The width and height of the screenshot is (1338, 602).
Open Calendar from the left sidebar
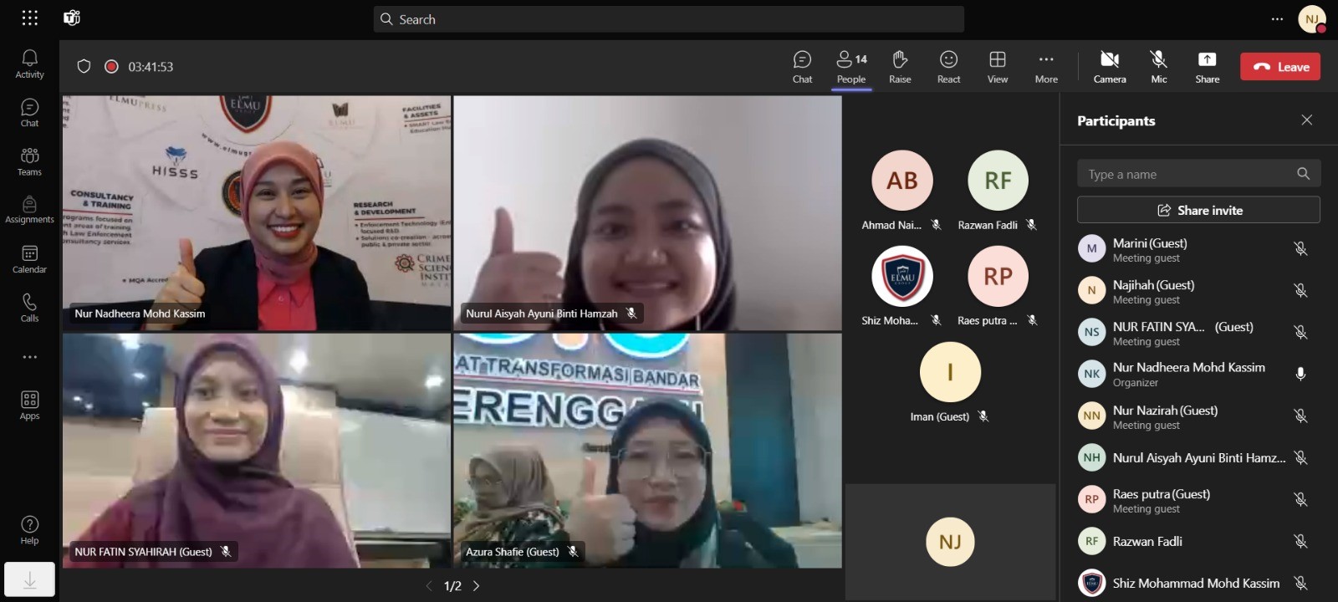tap(29, 259)
